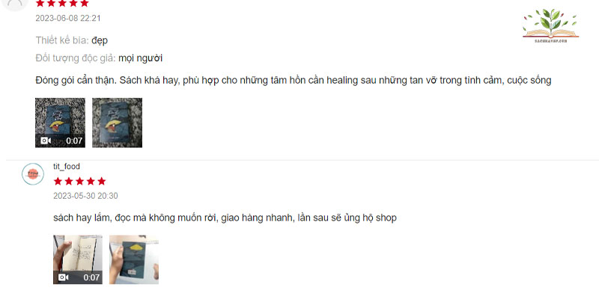Select the last star of tit_food's rating
This screenshot has width=599, height=299.
point(102,181)
